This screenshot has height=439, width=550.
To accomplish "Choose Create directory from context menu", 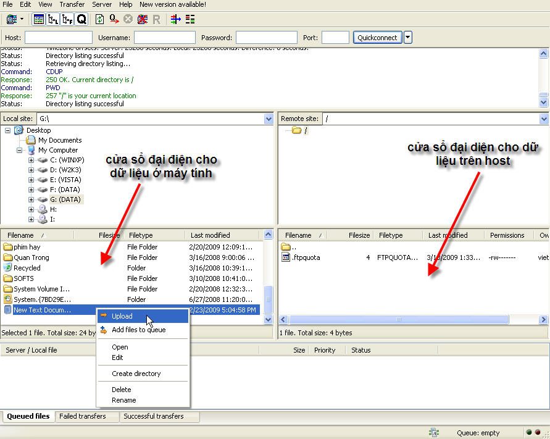I will [x=143, y=374].
